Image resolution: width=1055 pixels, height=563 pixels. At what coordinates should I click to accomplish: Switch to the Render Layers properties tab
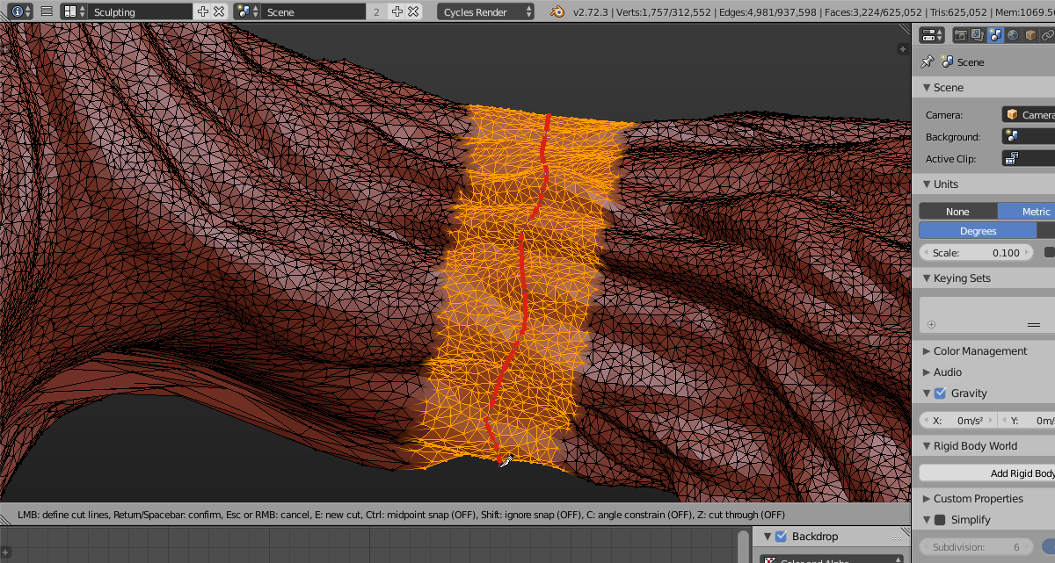click(978, 35)
